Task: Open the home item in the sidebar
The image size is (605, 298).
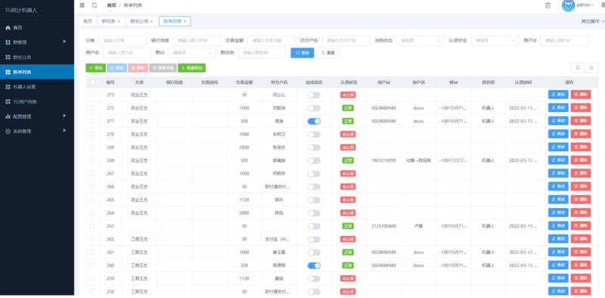Action: [x=36, y=28]
